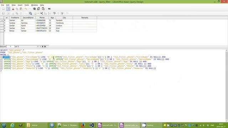Select the Phone column header
The width and height of the screenshot is (228, 128).
42,17
